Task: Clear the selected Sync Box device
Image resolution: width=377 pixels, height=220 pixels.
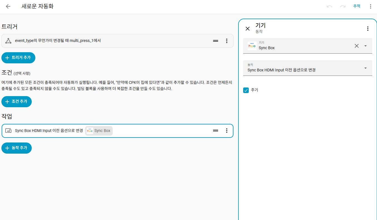Action: tap(357, 46)
